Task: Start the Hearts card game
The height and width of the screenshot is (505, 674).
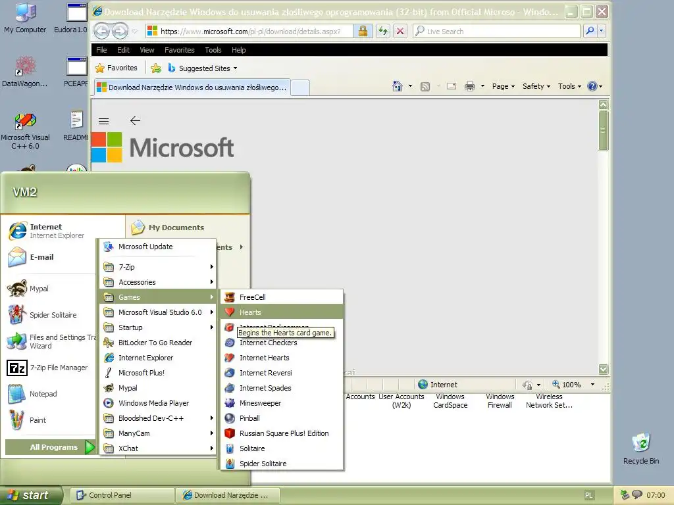Action: point(282,312)
